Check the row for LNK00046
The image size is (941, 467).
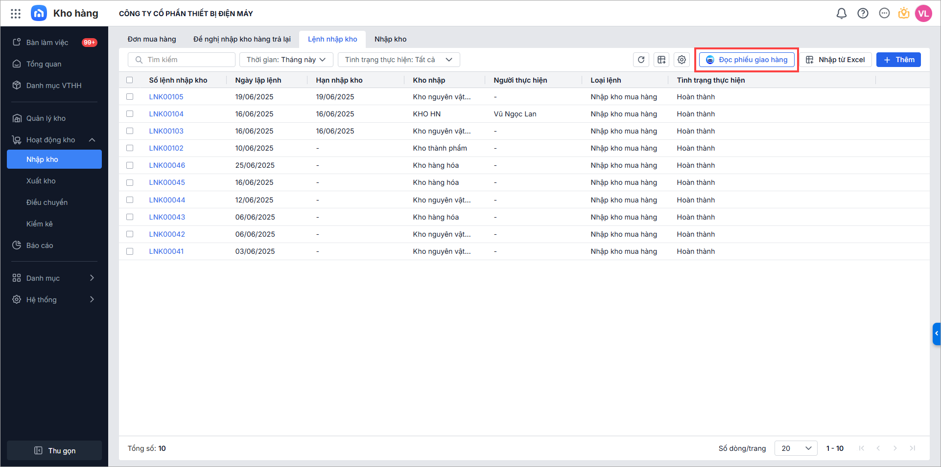(x=130, y=165)
